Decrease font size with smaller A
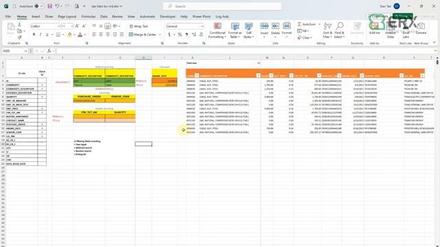The width and height of the screenshot is (440, 247). click(x=84, y=26)
